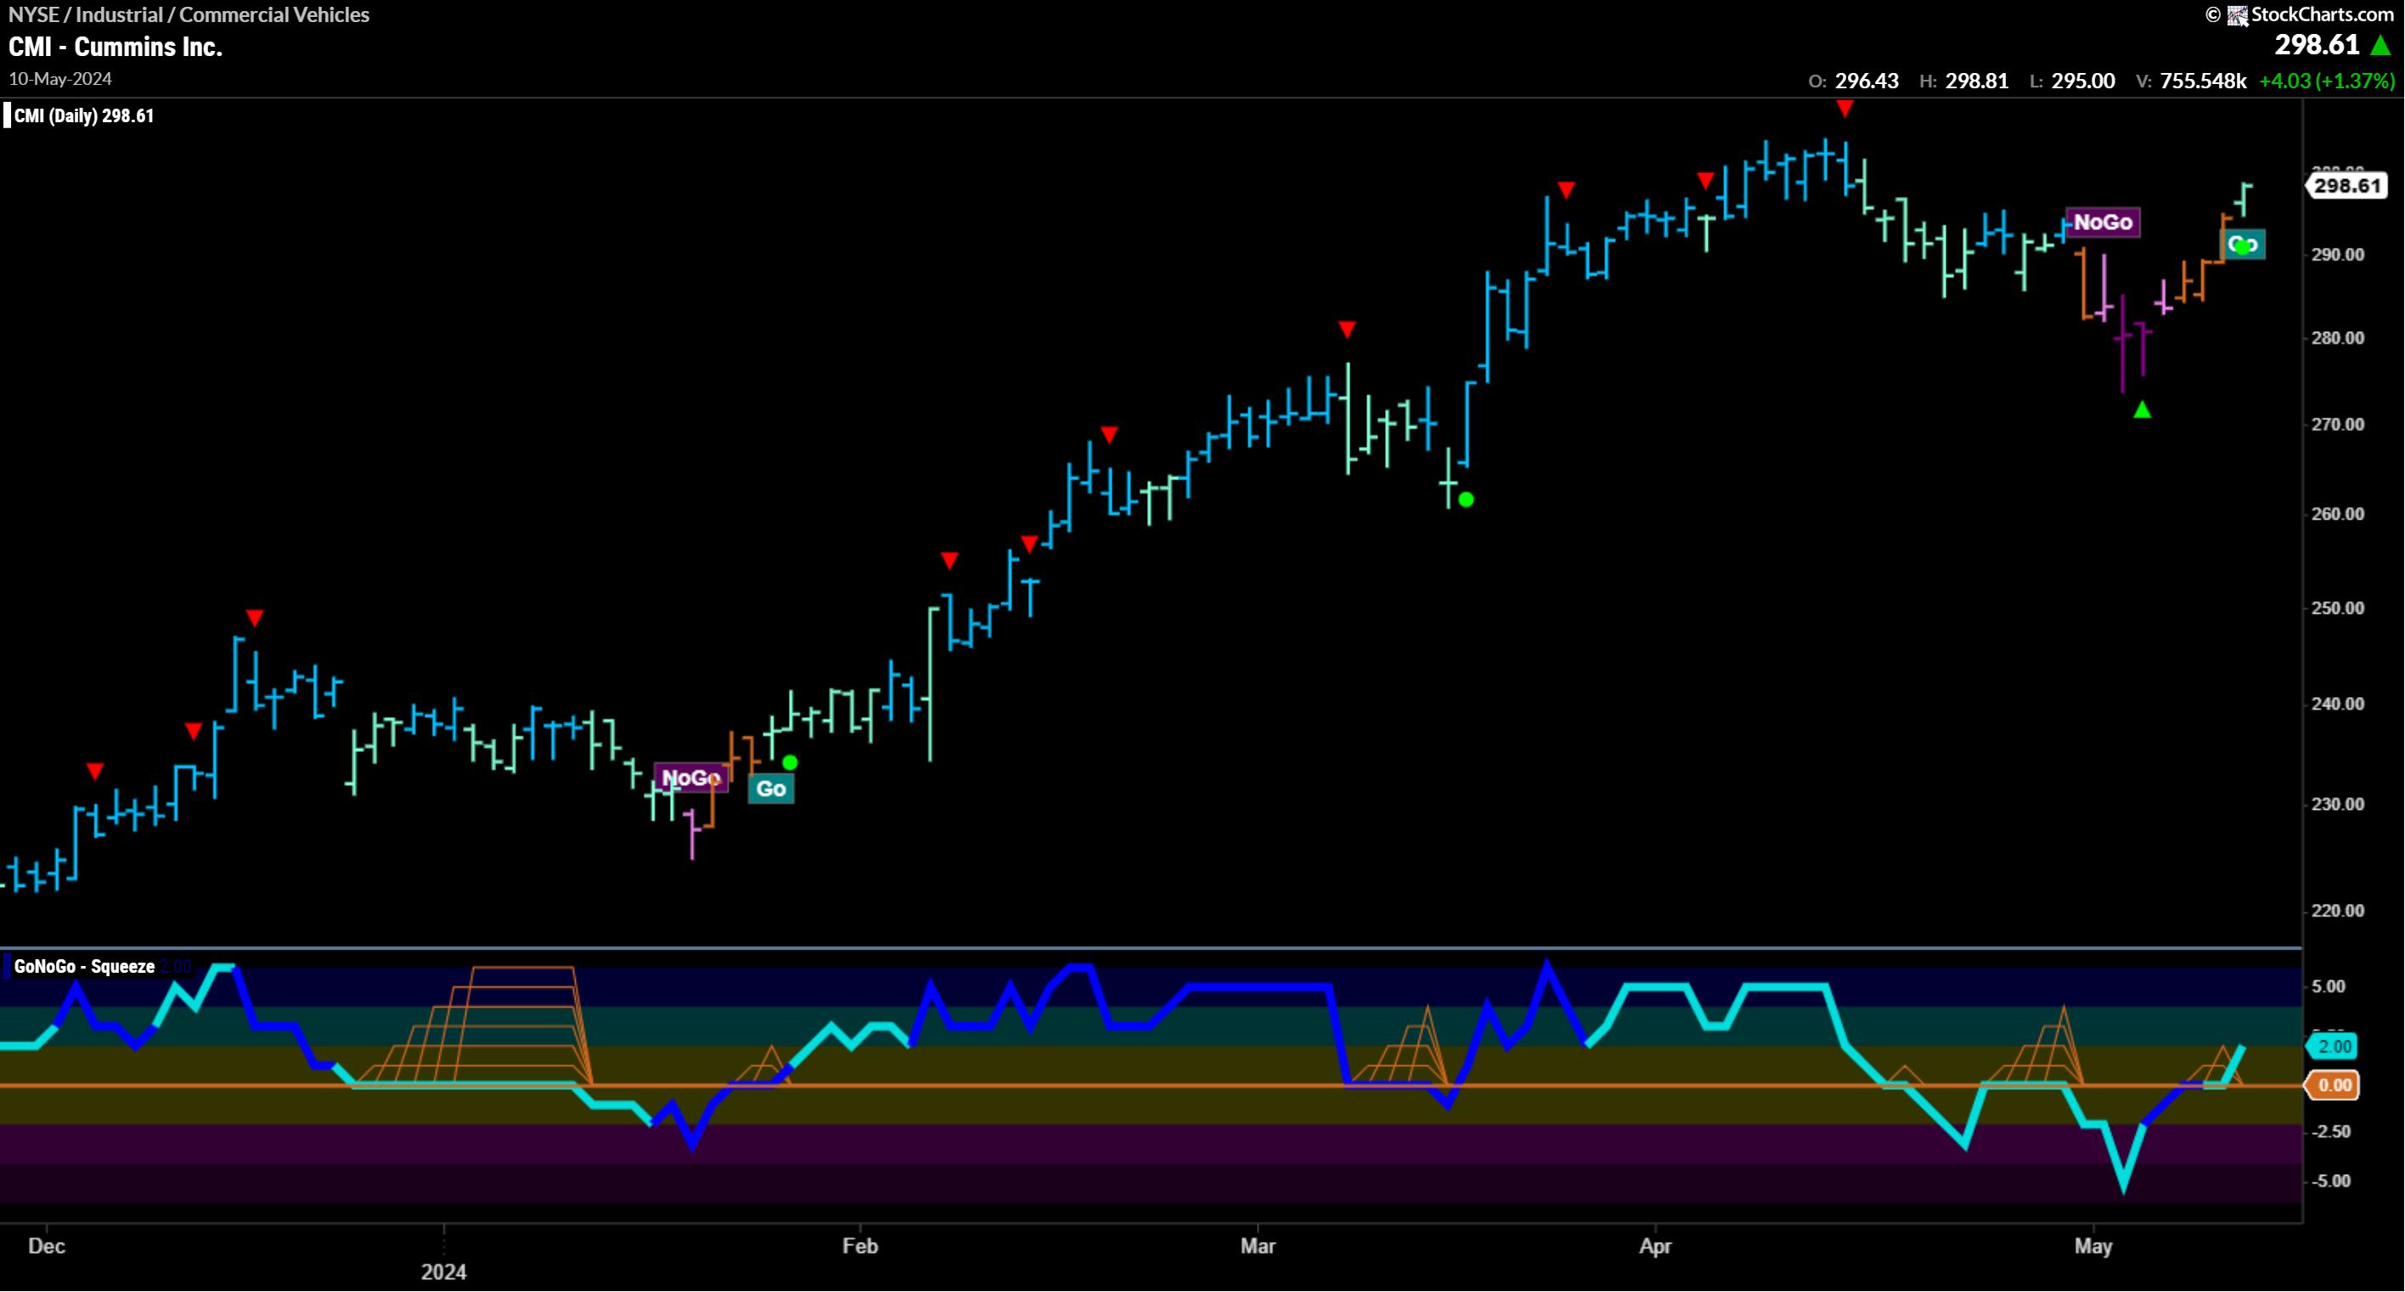This screenshot has width=2405, height=1292.
Task: Click the green circle above the January Go label
Action: point(790,762)
